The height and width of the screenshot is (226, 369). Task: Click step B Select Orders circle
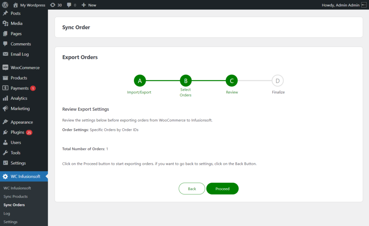click(186, 81)
